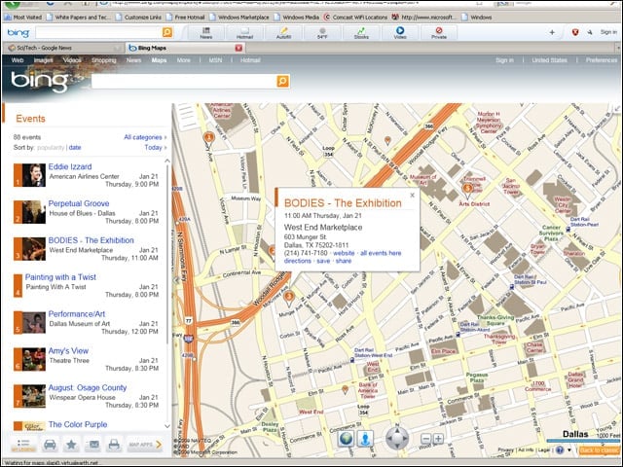Click website link in popup
This screenshot has height=467, width=623.
(x=344, y=253)
